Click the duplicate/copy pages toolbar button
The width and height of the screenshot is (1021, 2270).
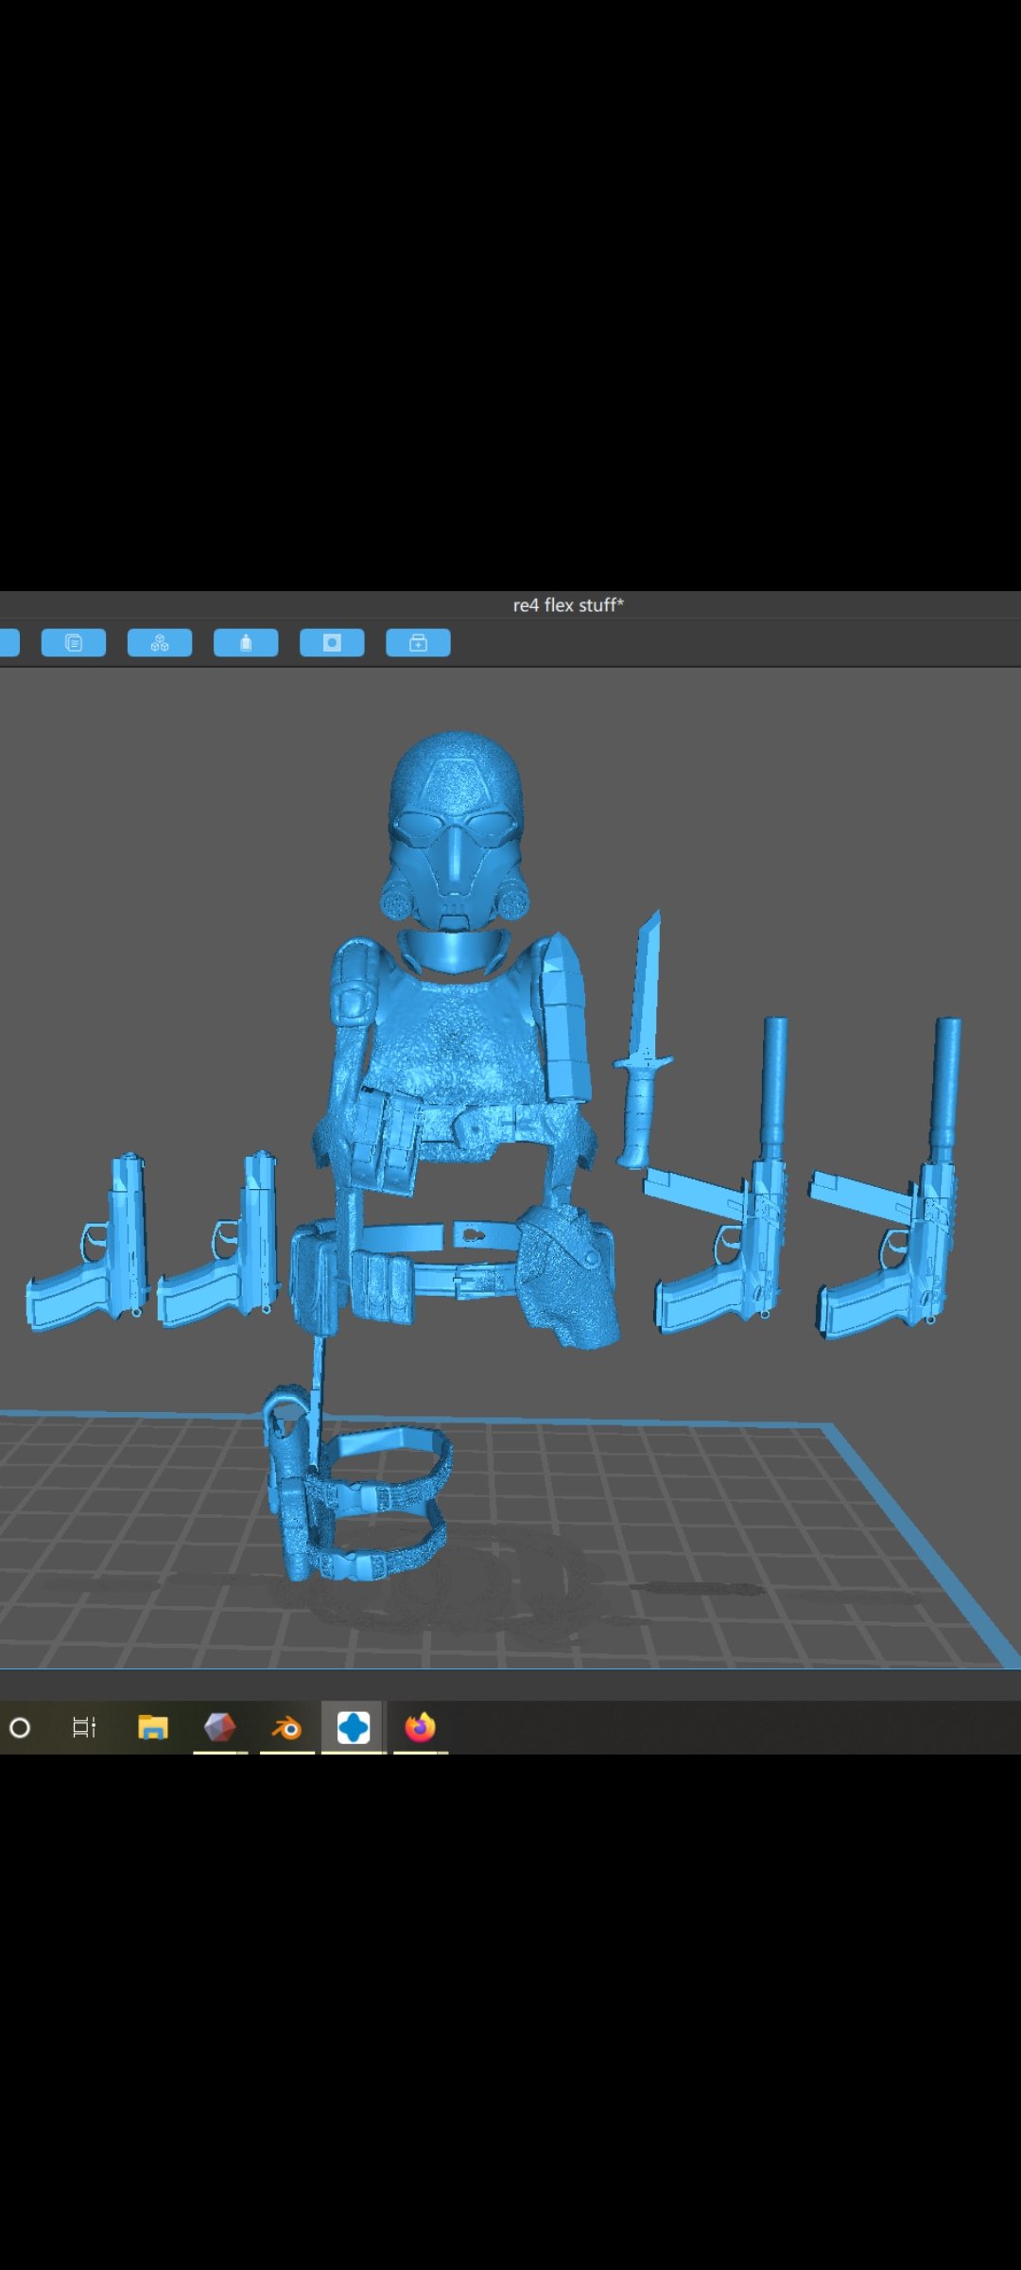pos(74,643)
